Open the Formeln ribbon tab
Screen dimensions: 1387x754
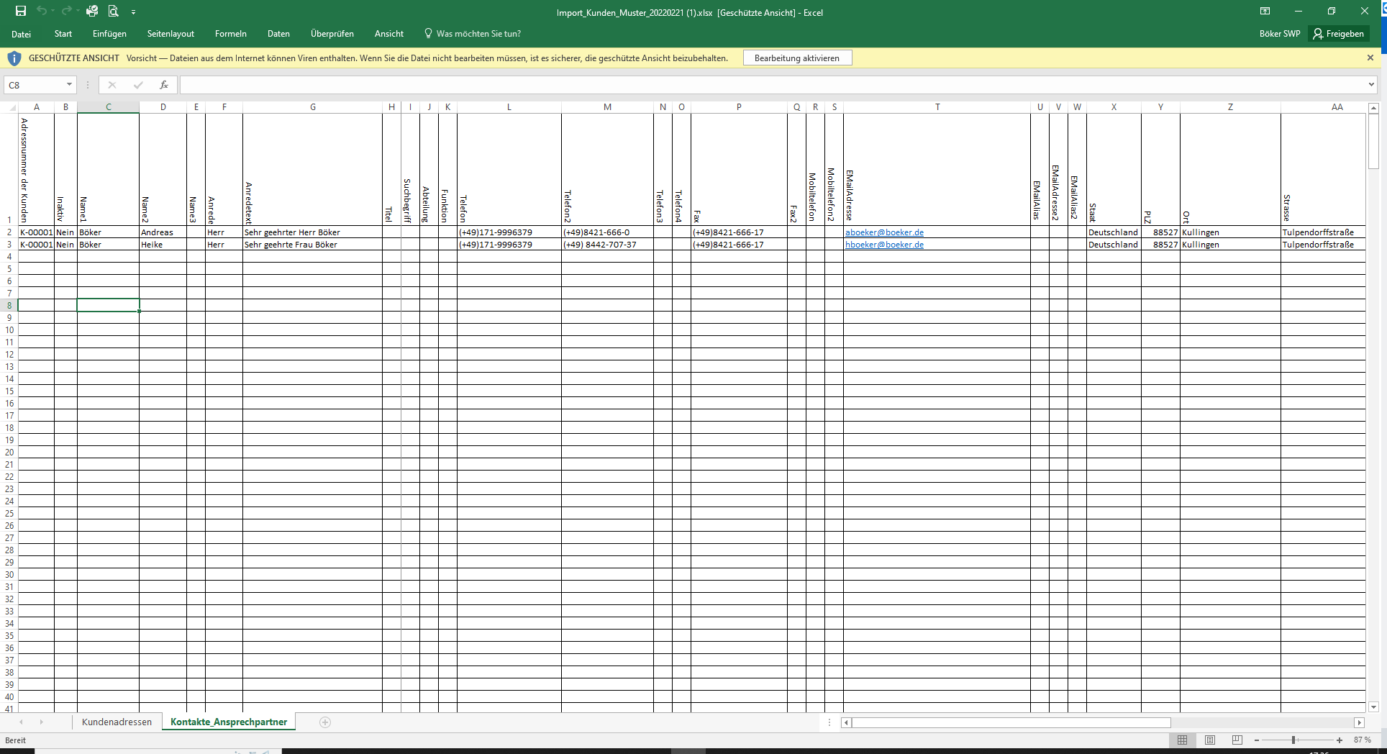pos(230,34)
